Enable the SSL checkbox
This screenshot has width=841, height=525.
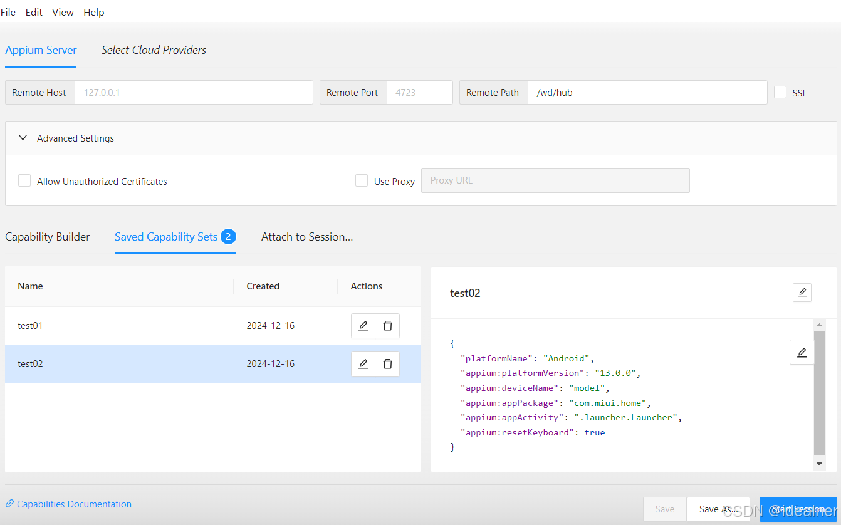780,92
